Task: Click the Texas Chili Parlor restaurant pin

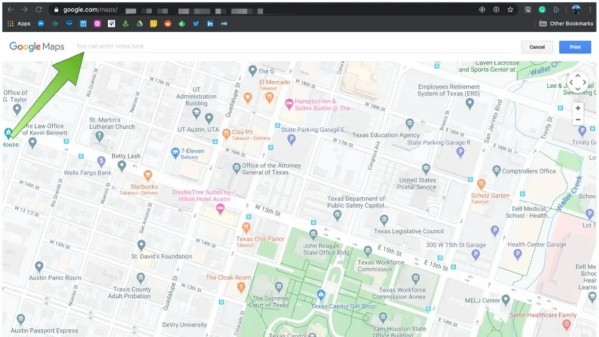Action: (246, 228)
